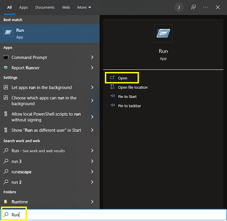Image resolution: width=227 pixels, height=221 pixels.
Task: Open the Runtime folder result
Action: pos(50,202)
